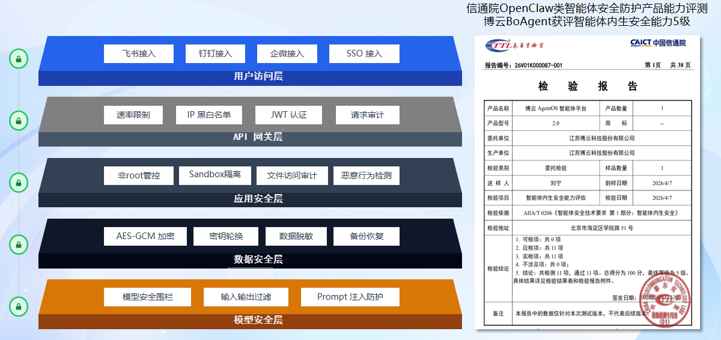Choose the 非root管控 box
Viewport: 721px width, 340px height.
click(139, 175)
